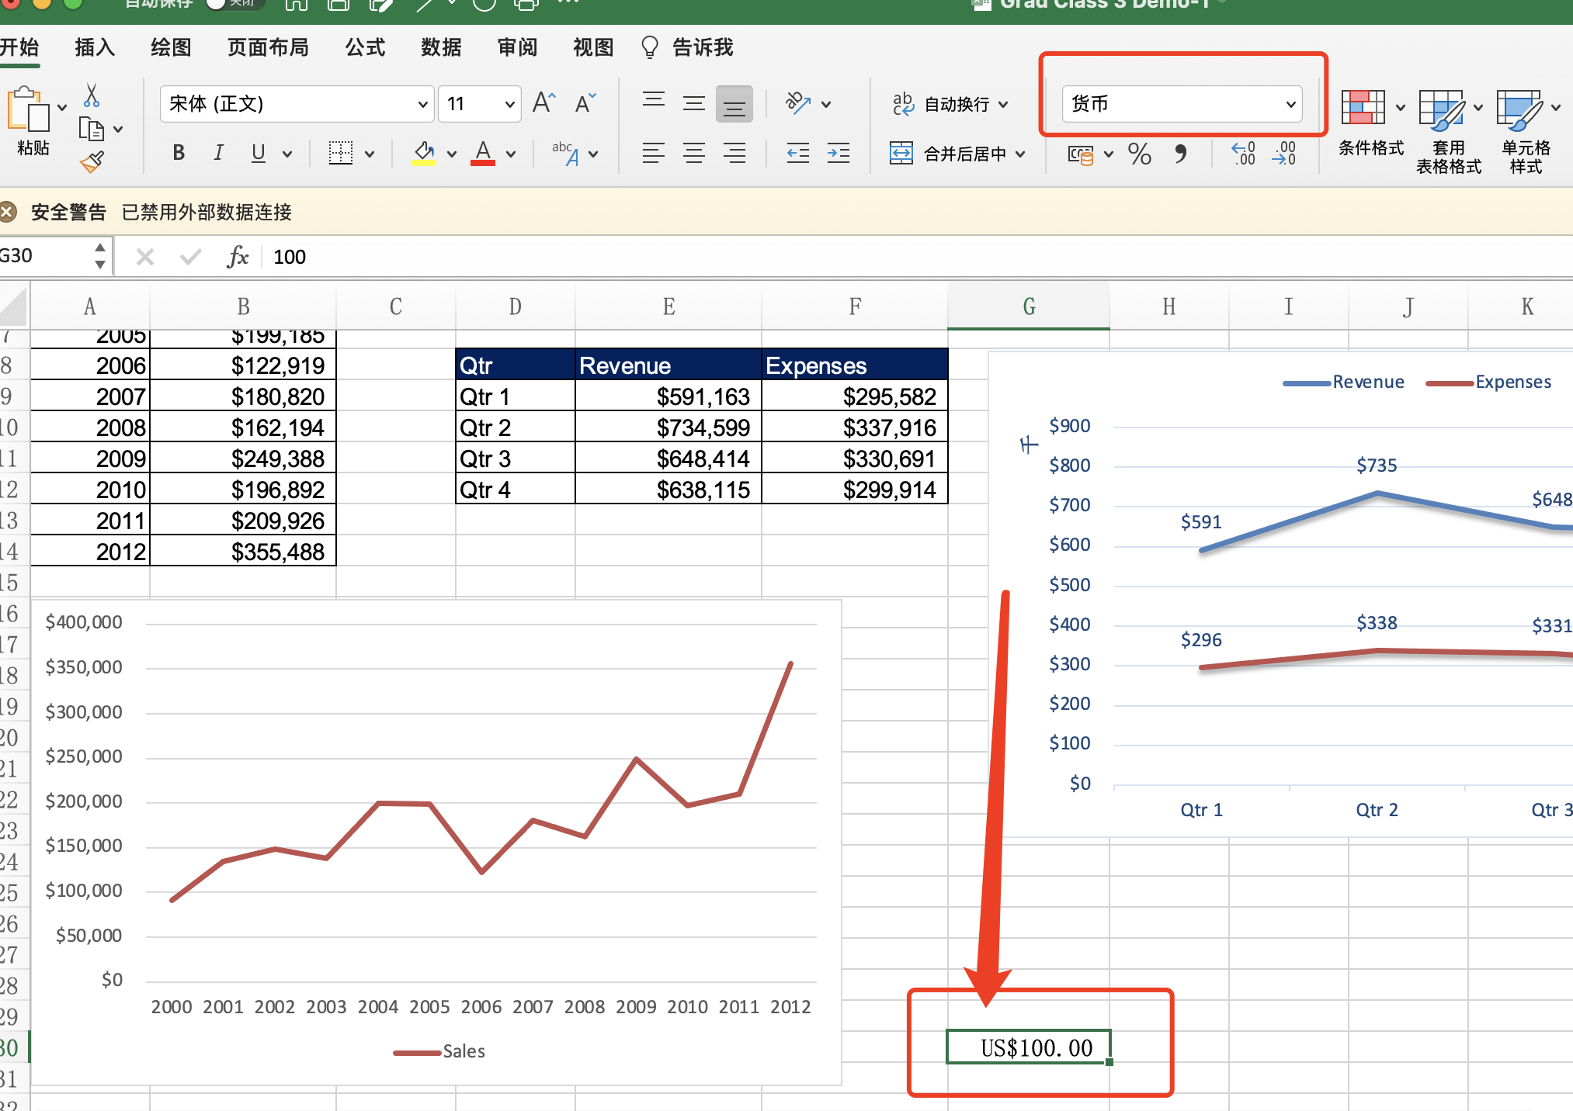Open the 公式 ribbon tab
1573x1111 pixels.
coord(365,48)
